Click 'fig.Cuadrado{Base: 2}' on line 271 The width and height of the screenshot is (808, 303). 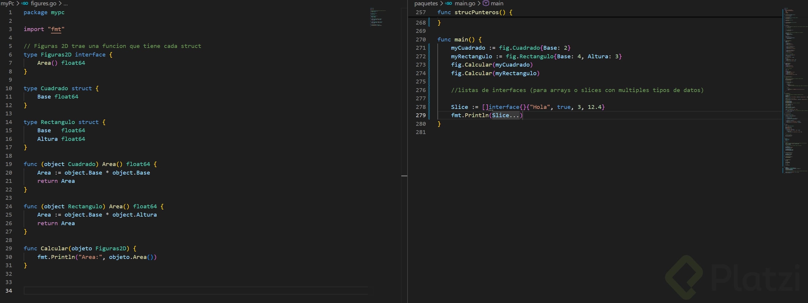pos(535,48)
